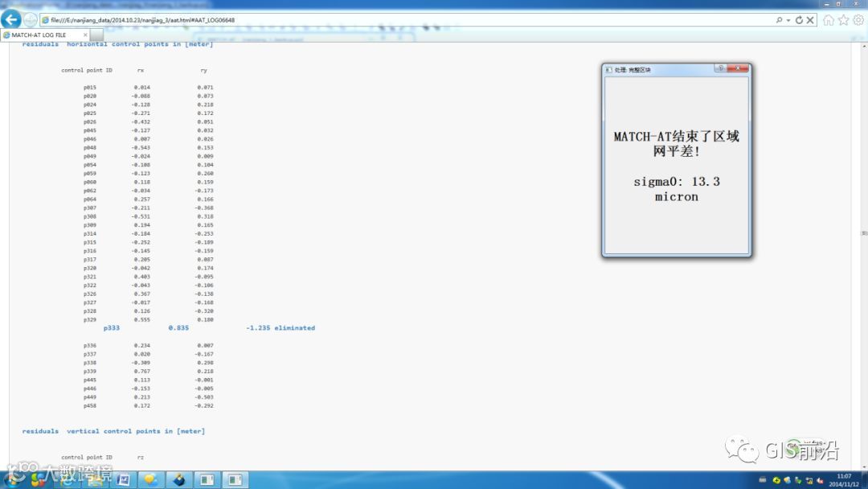Screen dimensions: 868x489
Task: Open browser Tools gear icon
Action: click(x=858, y=20)
